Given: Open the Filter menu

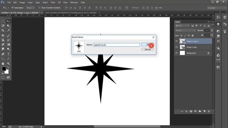Looking at the screenshot, I should point(53,2).
